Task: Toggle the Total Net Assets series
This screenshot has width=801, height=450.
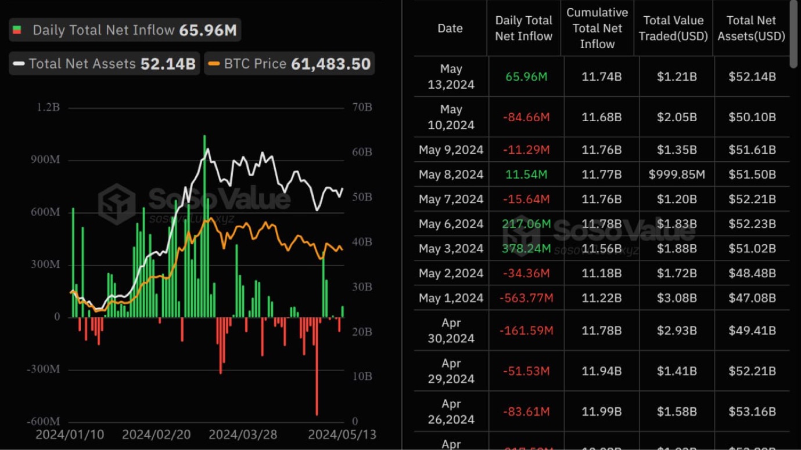Action: [x=105, y=64]
